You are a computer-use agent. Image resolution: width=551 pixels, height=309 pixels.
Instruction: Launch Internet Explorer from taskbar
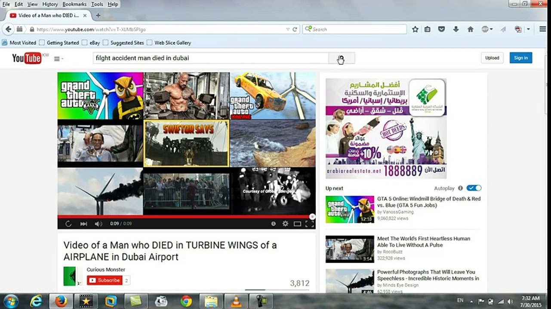tap(36, 301)
